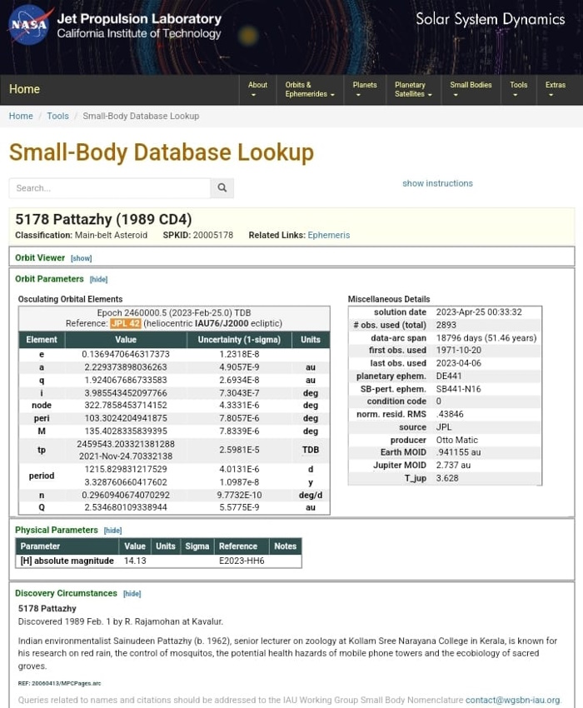Click the NASA logo
This screenshot has width=583, height=708.
[29, 26]
